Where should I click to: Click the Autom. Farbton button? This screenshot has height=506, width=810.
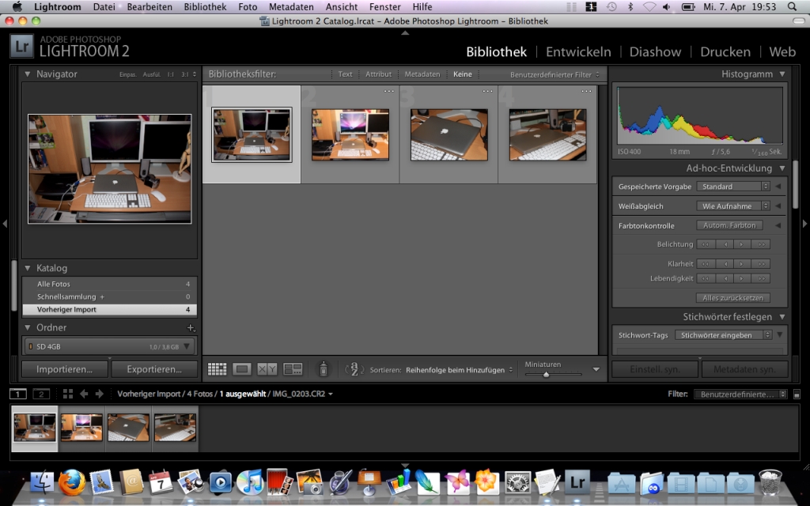729,225
